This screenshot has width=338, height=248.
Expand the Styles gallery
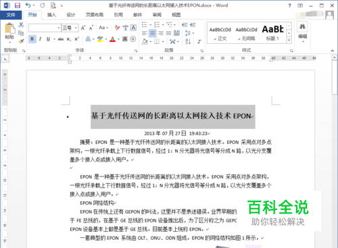(289, 41)
